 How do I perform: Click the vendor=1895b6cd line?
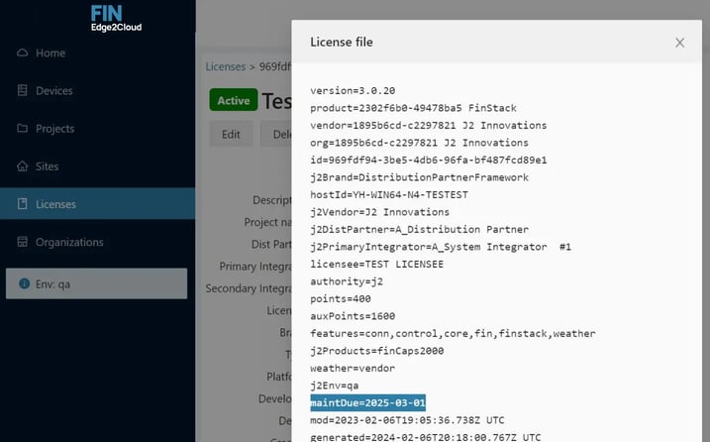pos(429,125)
